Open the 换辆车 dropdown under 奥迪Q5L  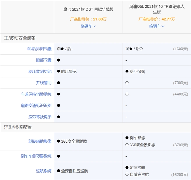[157, 26]
